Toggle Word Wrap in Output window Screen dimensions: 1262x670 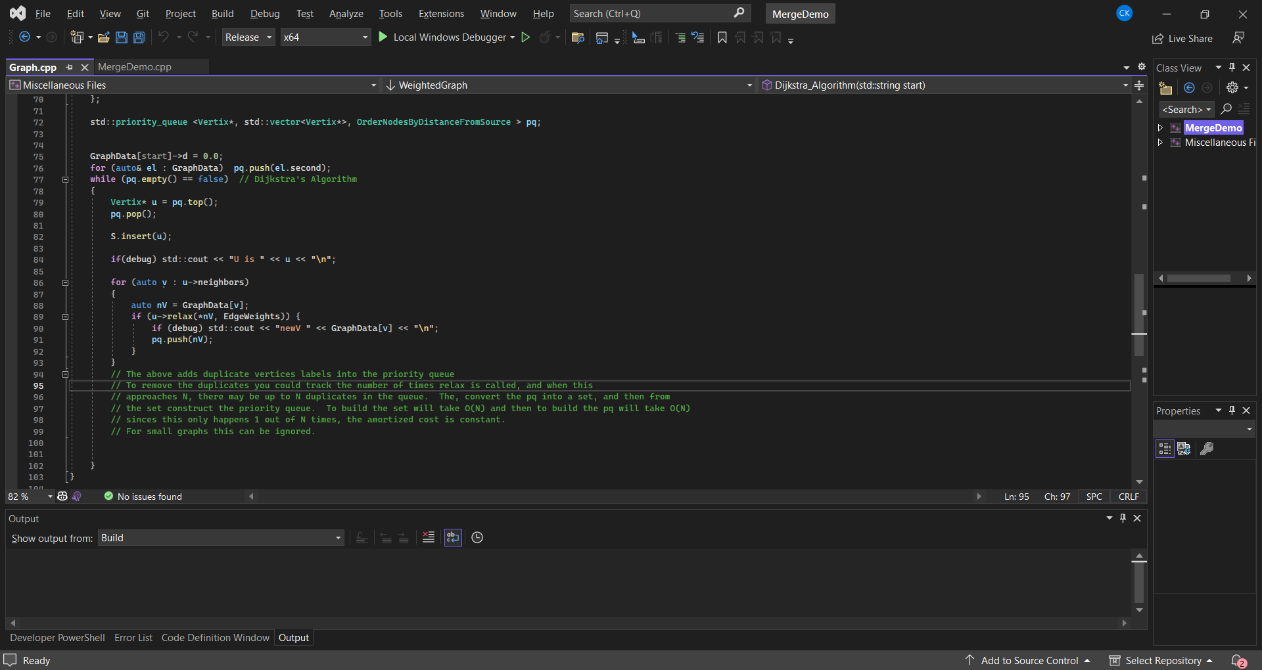pyautogui.click(x=453, y=537)
